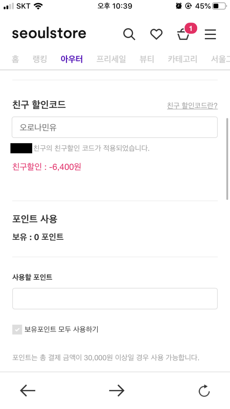
Task: Focus the 친구 할인코드 input field
Action: pos(115,127)
